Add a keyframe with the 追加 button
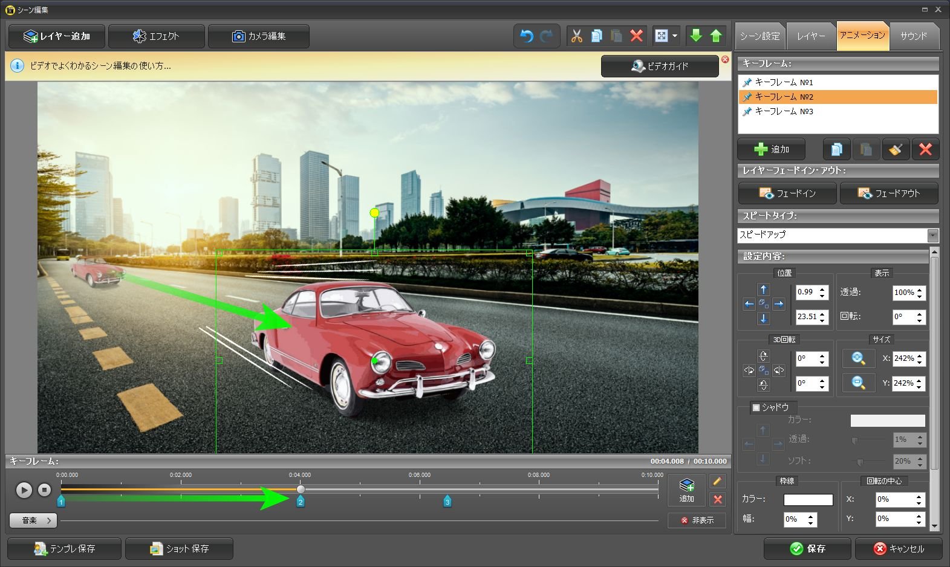The image size is (950, 567). pyautogui.click(x=772, y=149)
